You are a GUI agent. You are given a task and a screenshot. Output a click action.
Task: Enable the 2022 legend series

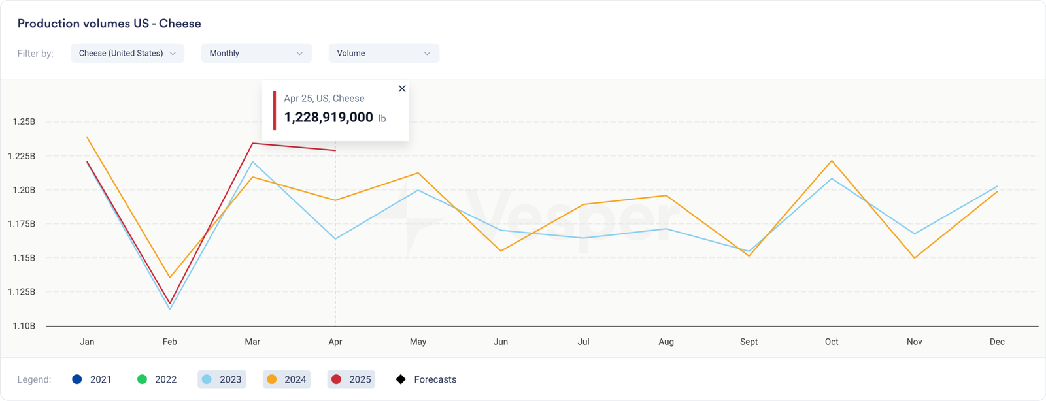click(x=157, y=379)
